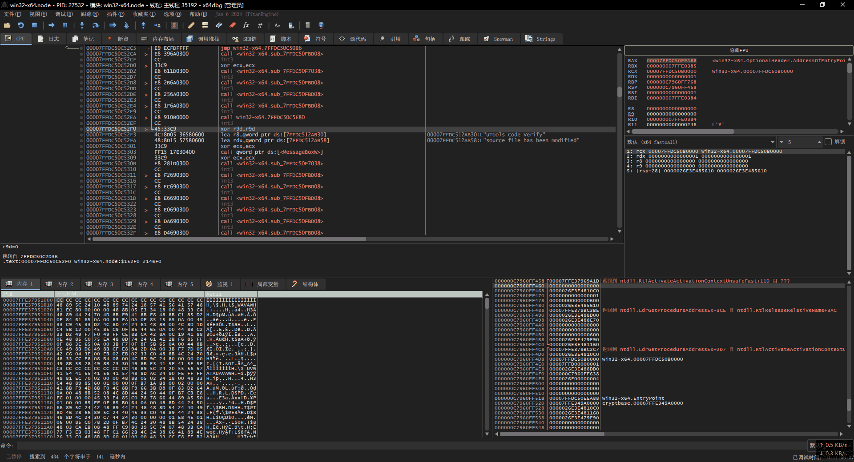
Task: Click the red bookmarks icon
Action: [233, 25]
